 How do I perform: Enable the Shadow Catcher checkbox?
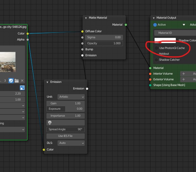[156, 60]
